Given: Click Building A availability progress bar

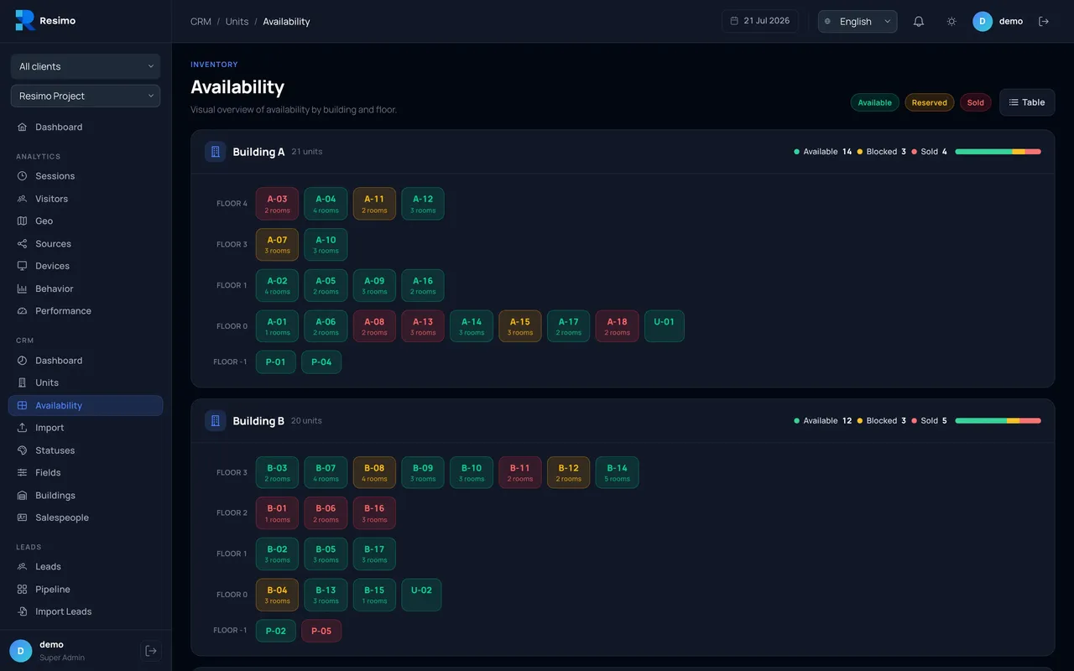Looking at the screenshot, I should pyautogui.click(x=998, y=152).
